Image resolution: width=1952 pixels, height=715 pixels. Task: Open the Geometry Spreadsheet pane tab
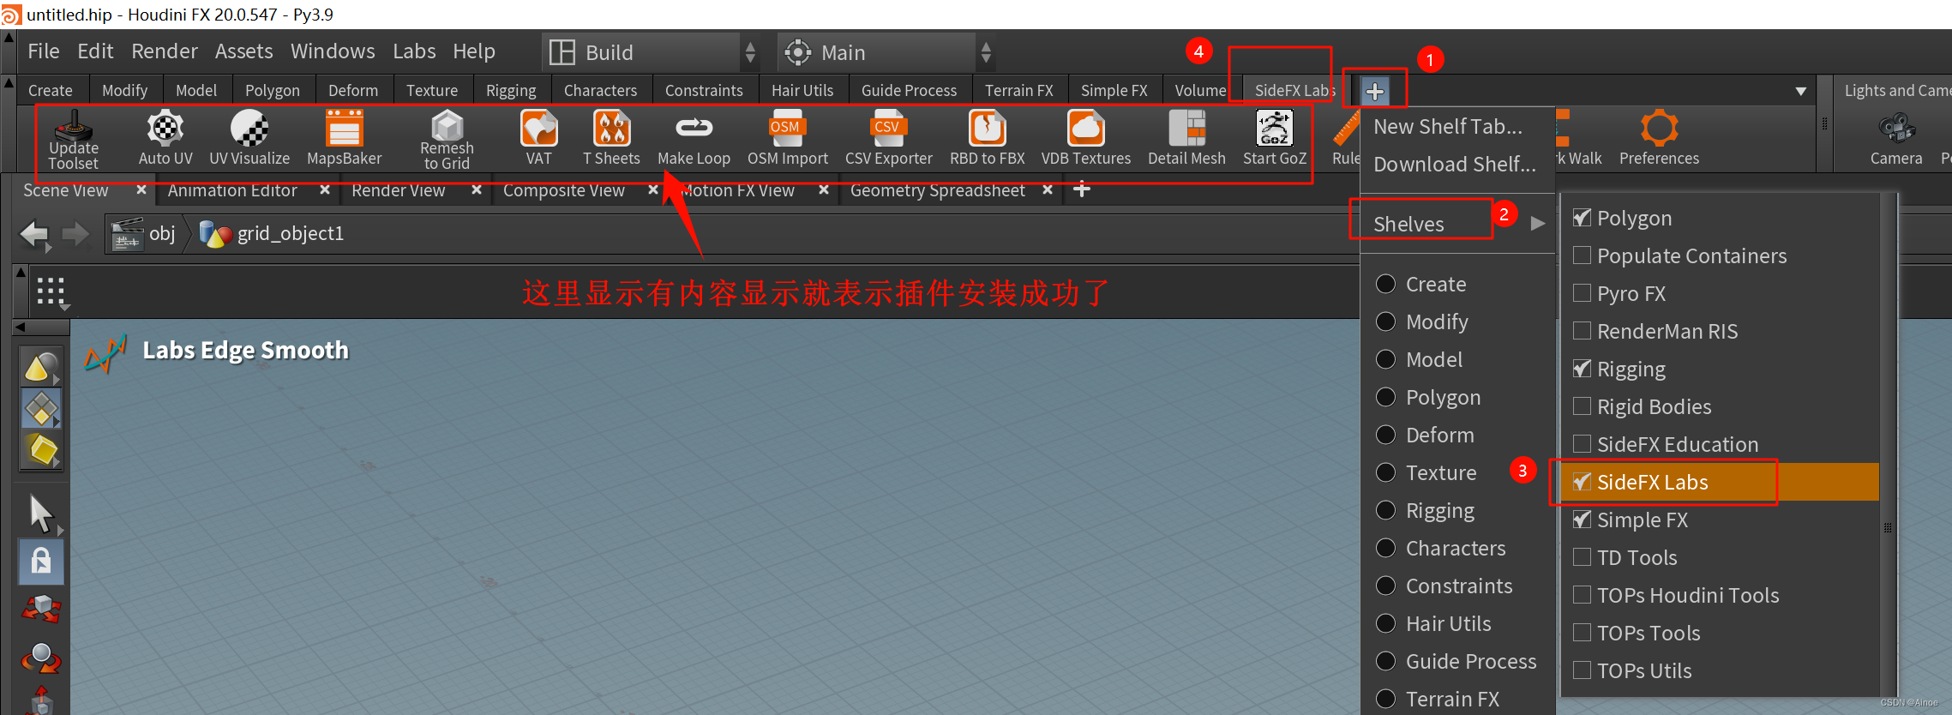pos(937,190)
